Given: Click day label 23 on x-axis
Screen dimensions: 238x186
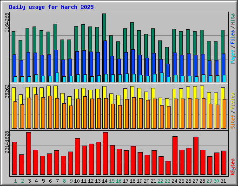Looking at the screenshot, I should coord(167,181).
